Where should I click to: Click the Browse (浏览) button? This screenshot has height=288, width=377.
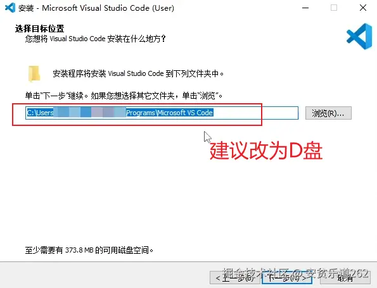click(328, 113)
